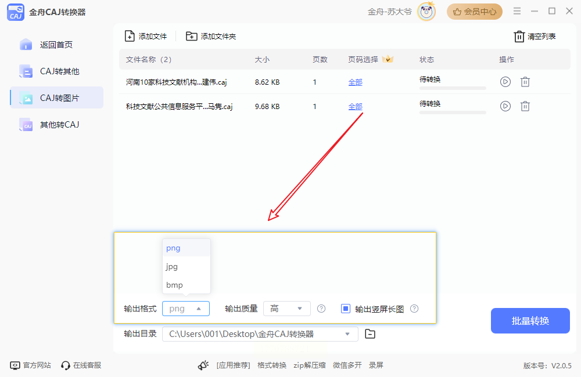581x377 pixels.
Task: Choose bmp from the format list
Action: tap(187, 285)
